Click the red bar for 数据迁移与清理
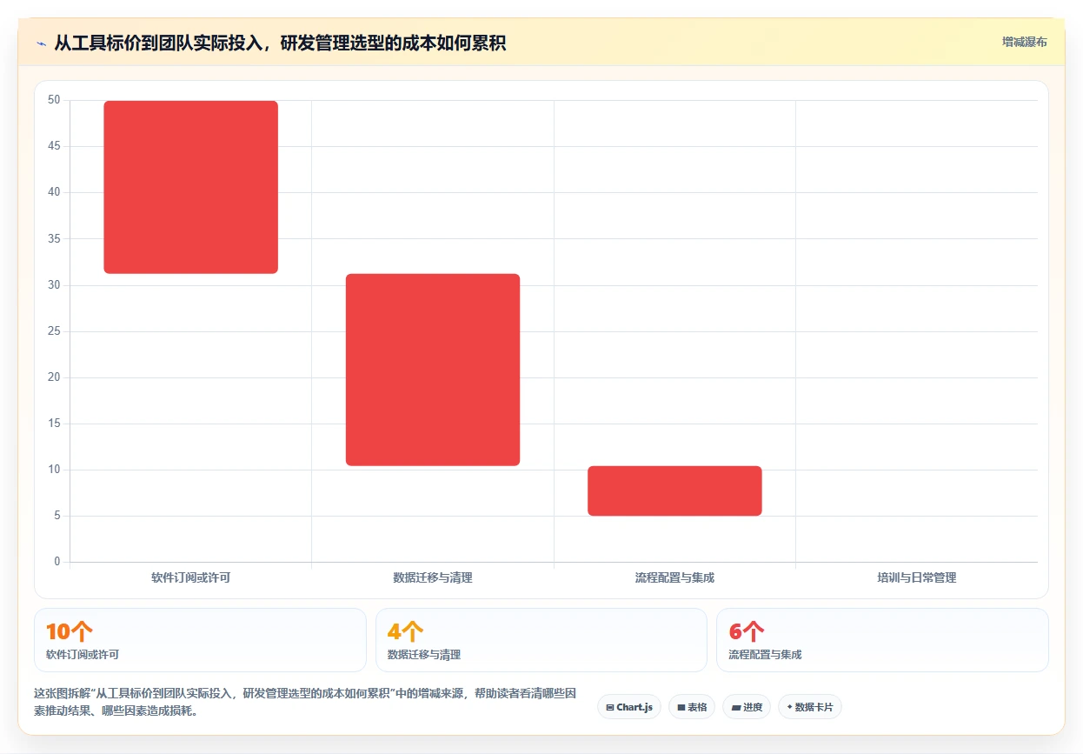Image resolution: width=1083 pixels, height=754 pixels. (x=433, y=370)
